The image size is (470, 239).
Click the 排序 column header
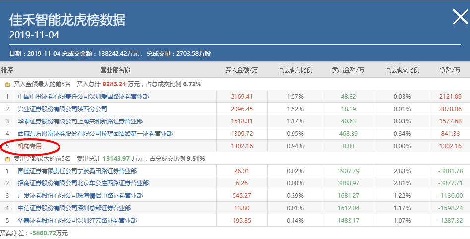[7, 70]
